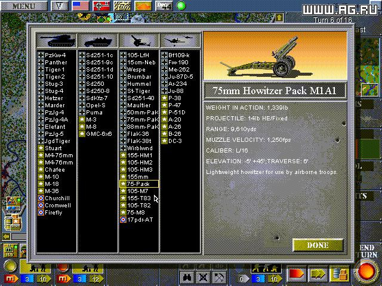Select the German flag icon

pos(101,6)
